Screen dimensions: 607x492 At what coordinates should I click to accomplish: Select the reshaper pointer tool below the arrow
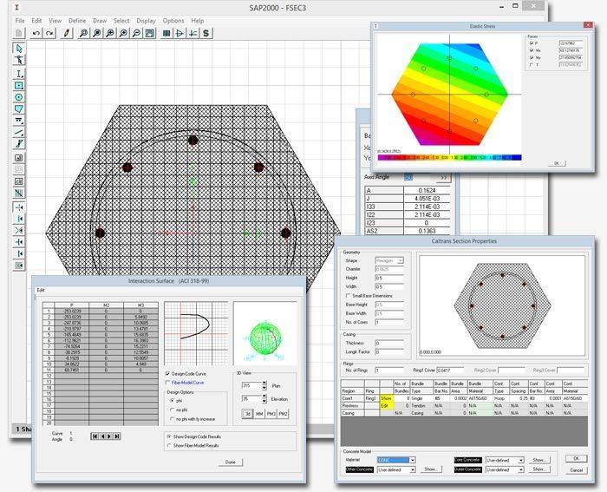[19, 60]
